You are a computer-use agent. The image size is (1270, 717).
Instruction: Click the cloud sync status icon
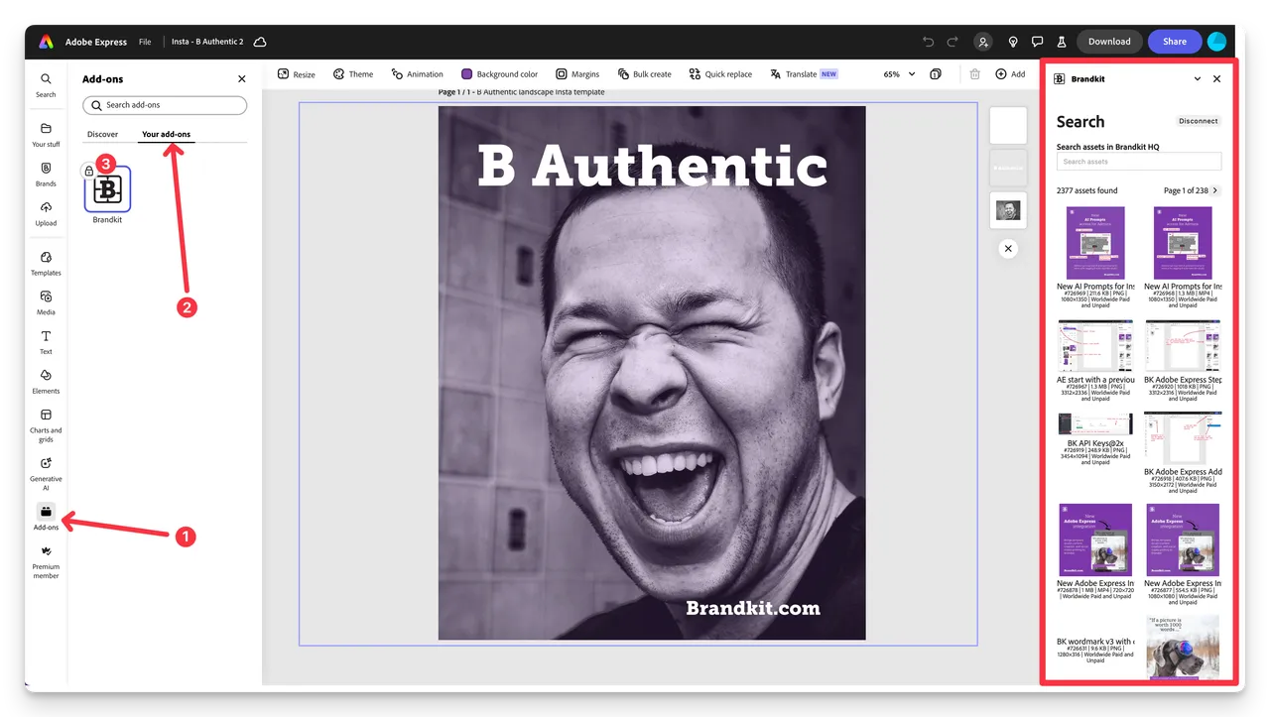pos(260,42)
